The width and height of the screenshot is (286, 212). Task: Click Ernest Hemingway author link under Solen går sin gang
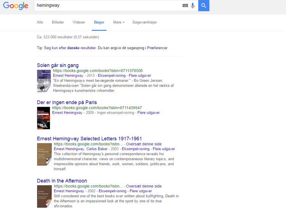pos(68,75)
